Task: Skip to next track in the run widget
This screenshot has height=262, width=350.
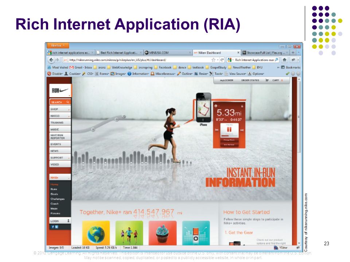Action: (x=242, y=130)
